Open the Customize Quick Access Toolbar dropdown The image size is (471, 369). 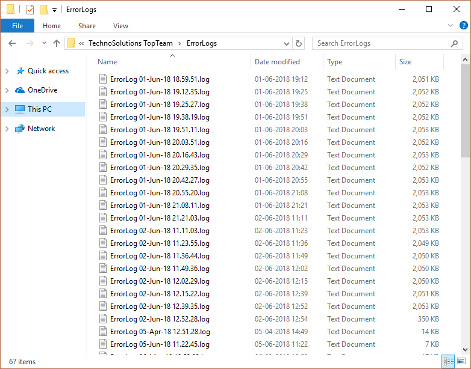pyautogui.click(x=54, y=10)
